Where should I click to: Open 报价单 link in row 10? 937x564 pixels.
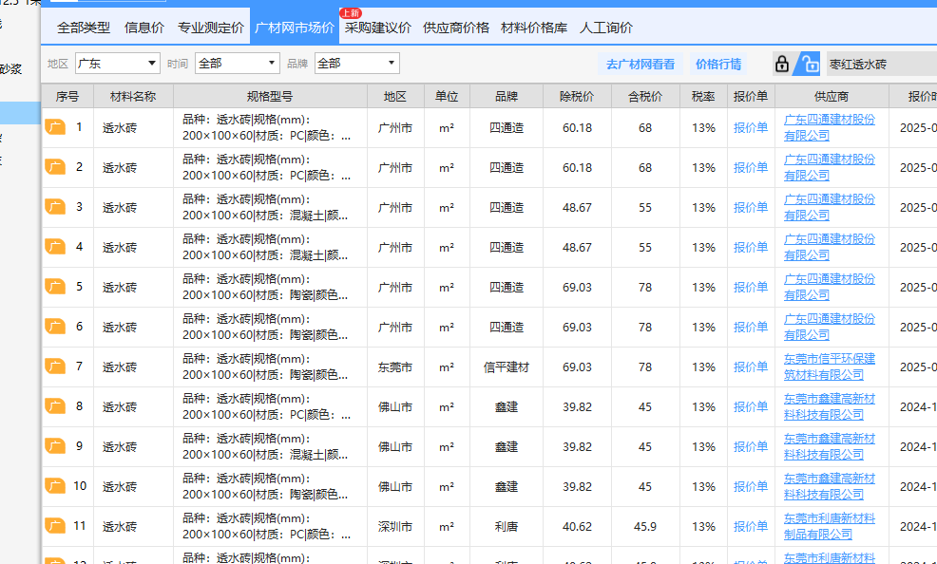751,486
